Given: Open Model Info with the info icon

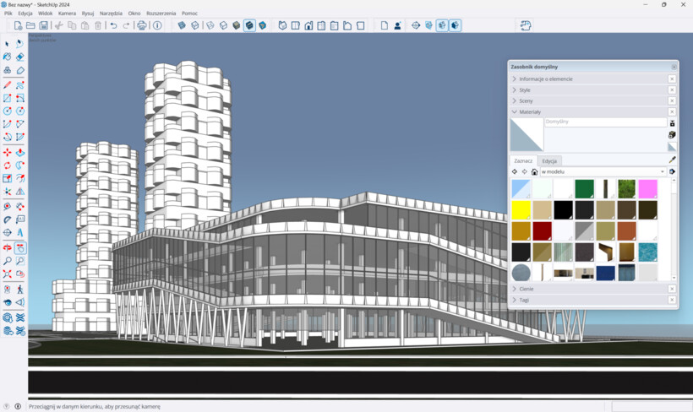Looking at the screenshot, I should click(157, 25).
